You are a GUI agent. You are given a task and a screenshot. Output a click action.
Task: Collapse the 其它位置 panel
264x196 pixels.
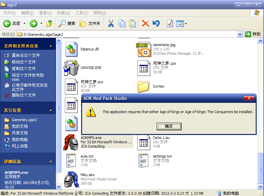click(x=51, y=110)
